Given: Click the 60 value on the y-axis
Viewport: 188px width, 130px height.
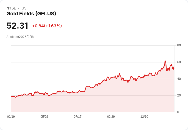Looking at the screenshot, I should point(179,62).
